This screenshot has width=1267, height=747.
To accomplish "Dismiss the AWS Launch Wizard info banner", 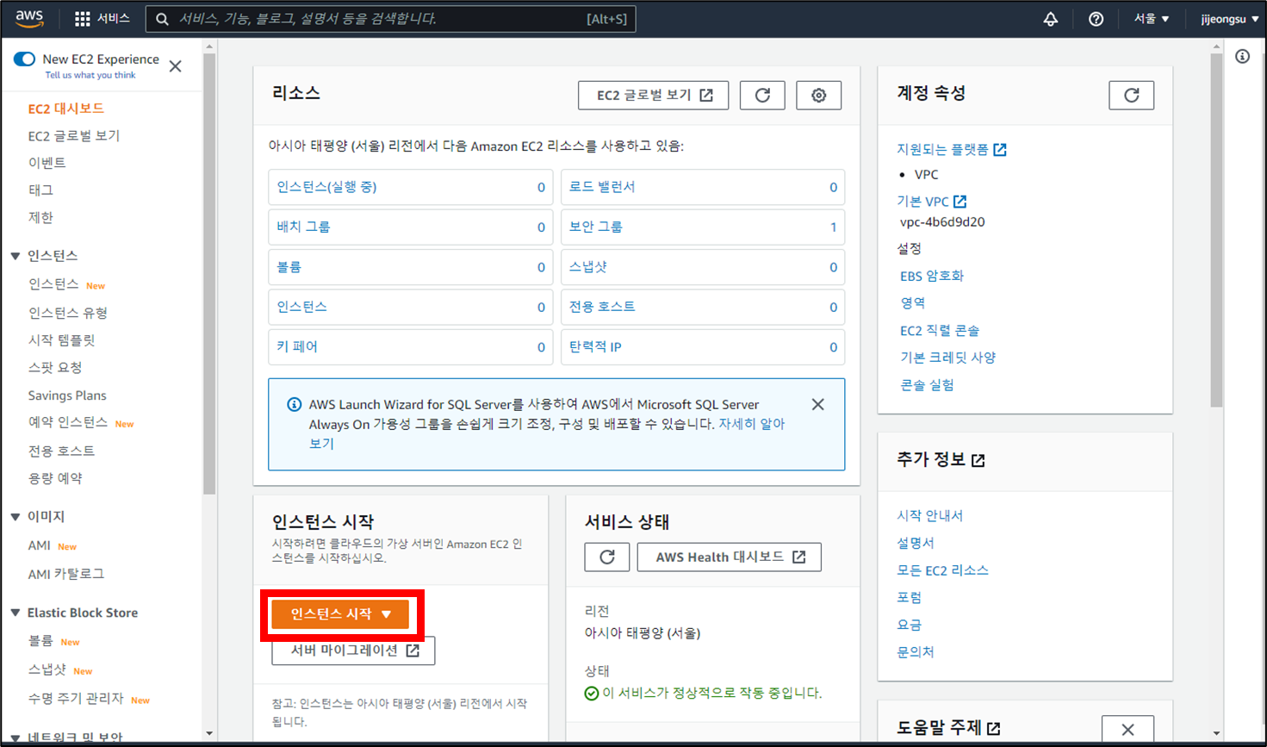I will [817, 404].
